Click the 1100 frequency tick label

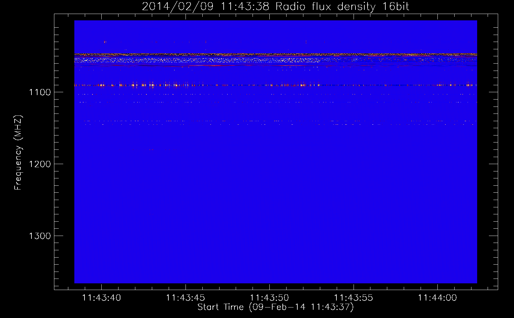click(40, 92)
